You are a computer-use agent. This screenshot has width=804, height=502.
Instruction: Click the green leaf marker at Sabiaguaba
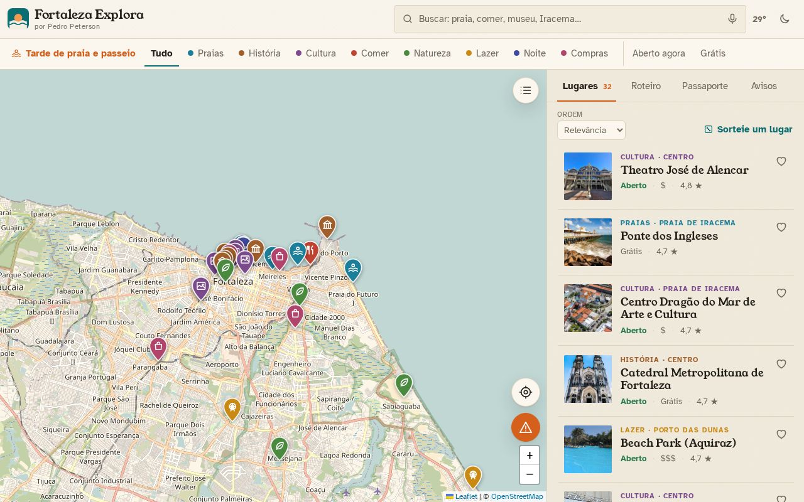pos(404,384)
